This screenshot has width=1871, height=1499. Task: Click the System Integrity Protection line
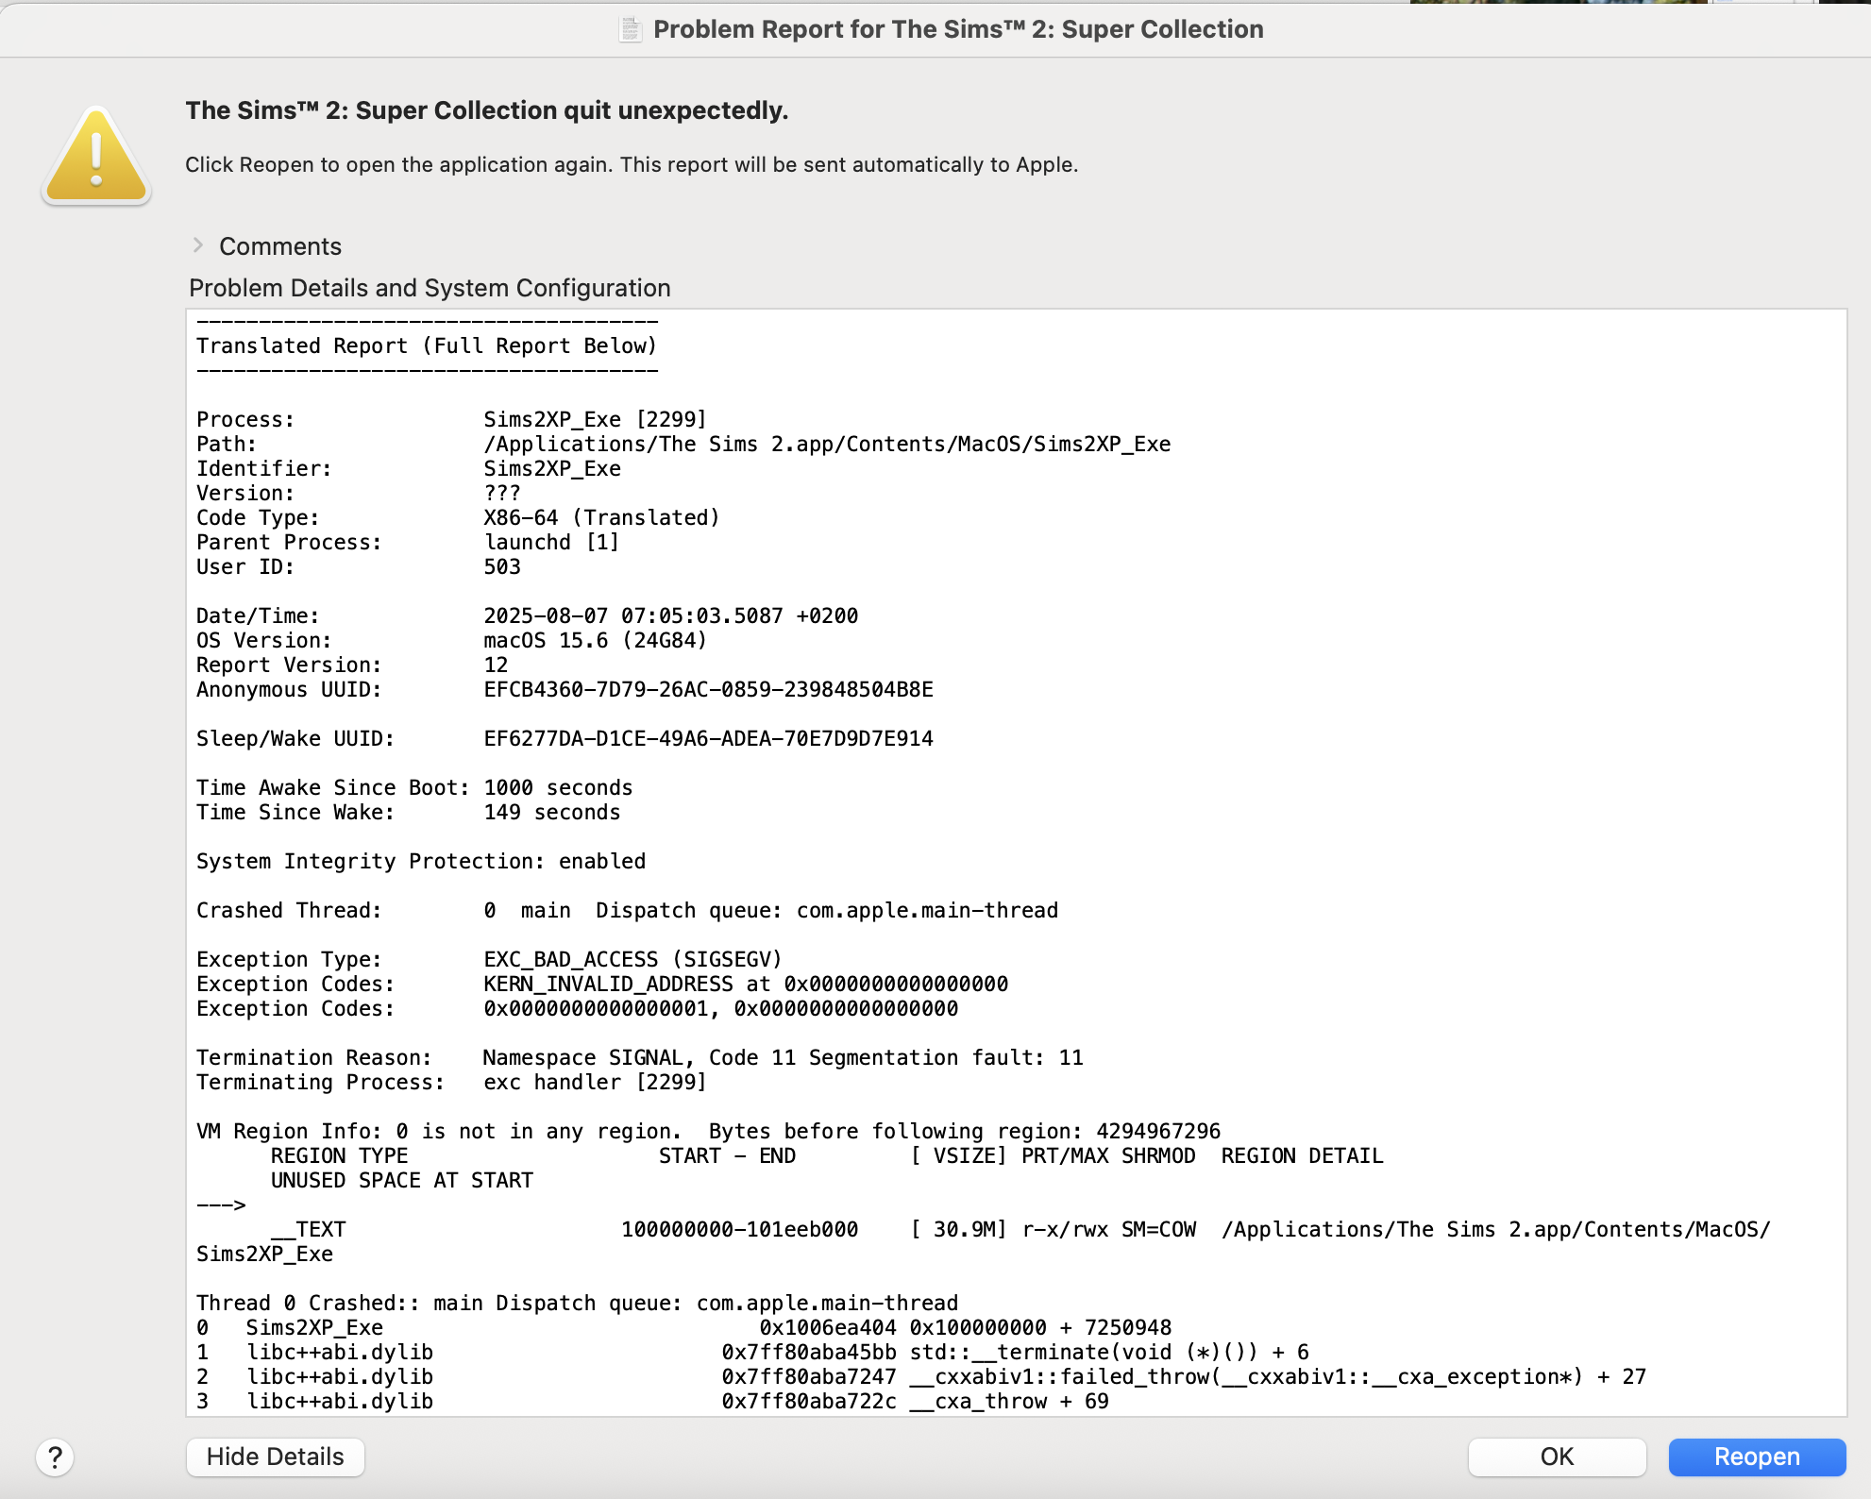(421, 861)
